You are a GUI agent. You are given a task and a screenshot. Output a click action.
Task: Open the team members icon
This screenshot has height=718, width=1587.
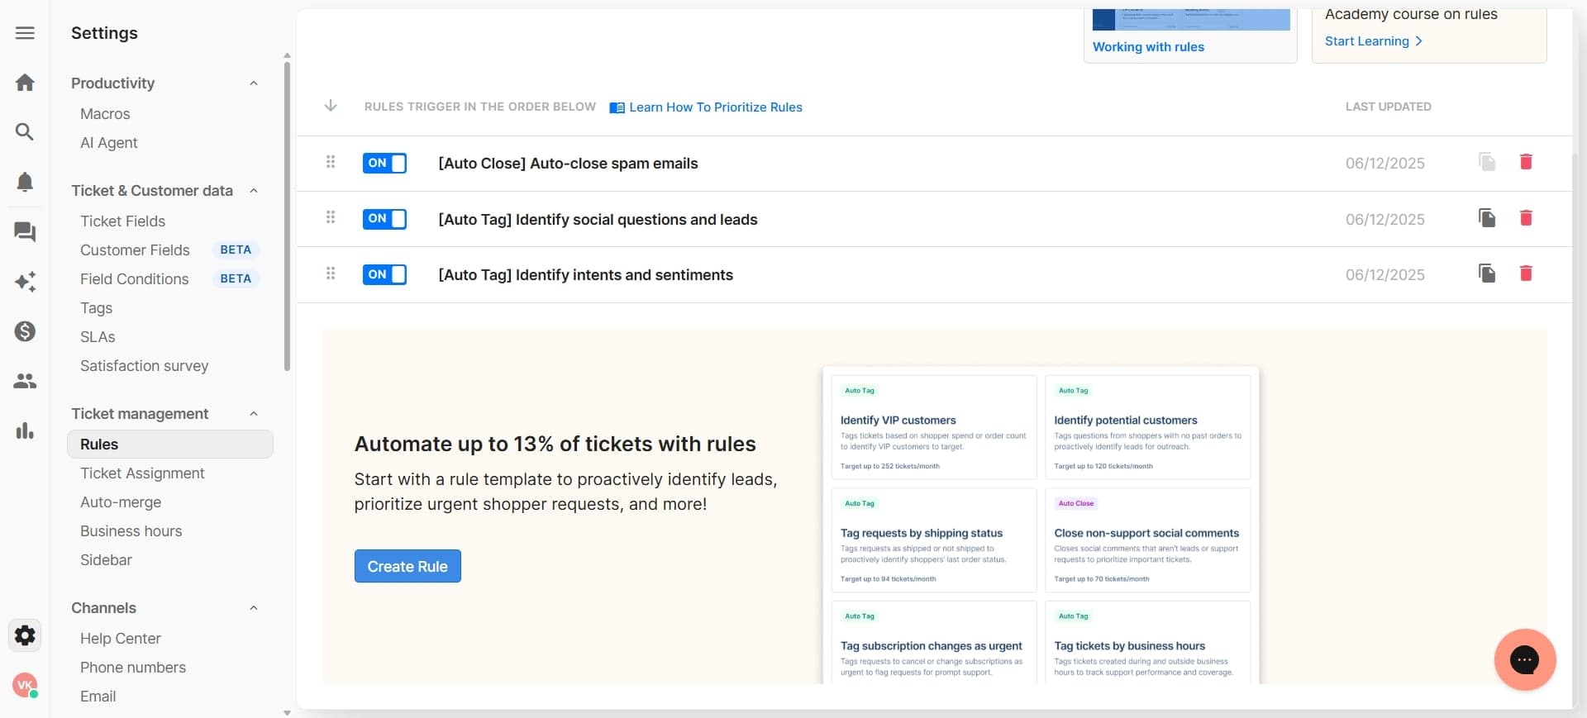(x=25, y=381)
